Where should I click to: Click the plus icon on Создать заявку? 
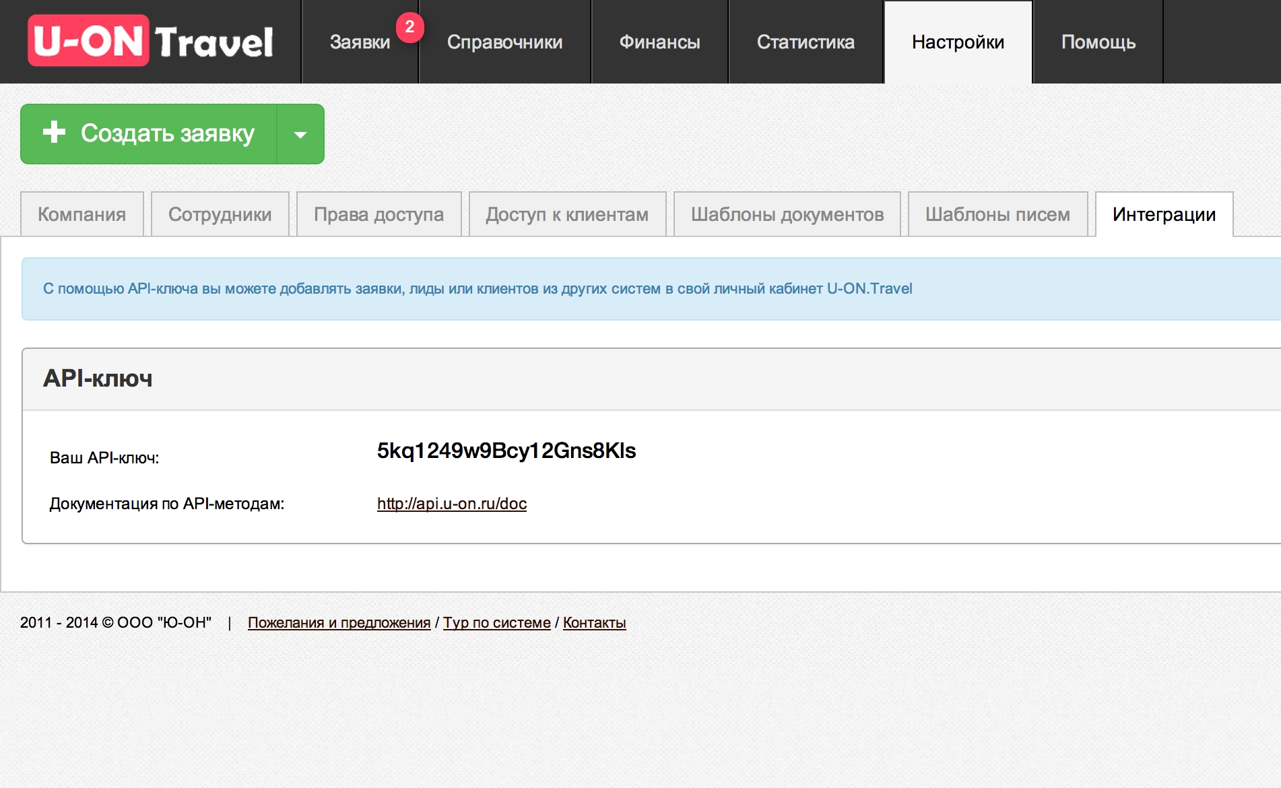coord(55,133)
